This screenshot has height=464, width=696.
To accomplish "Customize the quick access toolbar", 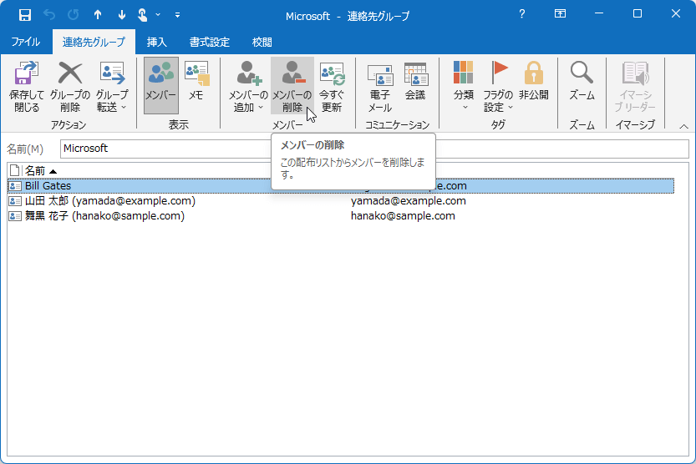I will click(177, 15).
